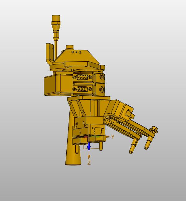Select the cable plug at the top

[56, 28]
